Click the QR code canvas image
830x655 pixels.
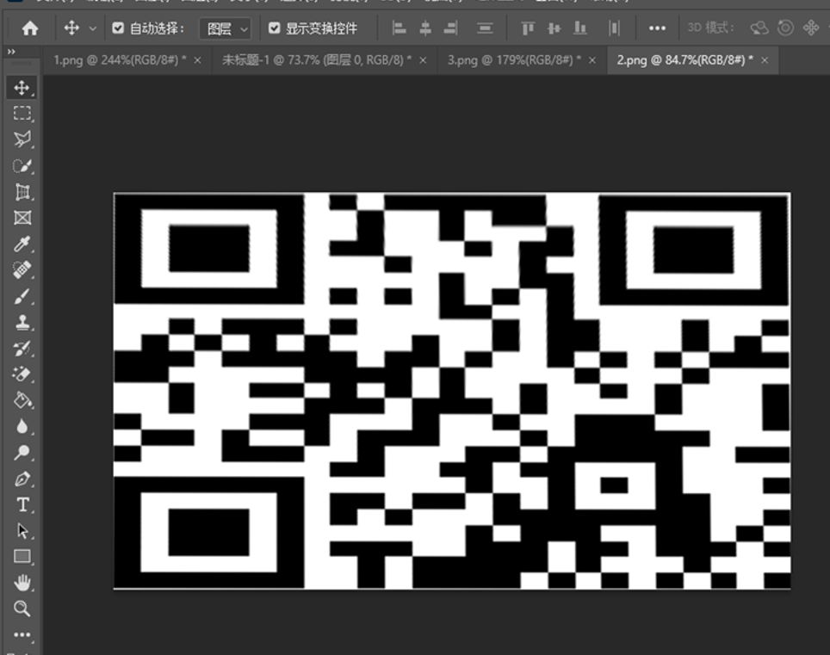pos(452,391)
